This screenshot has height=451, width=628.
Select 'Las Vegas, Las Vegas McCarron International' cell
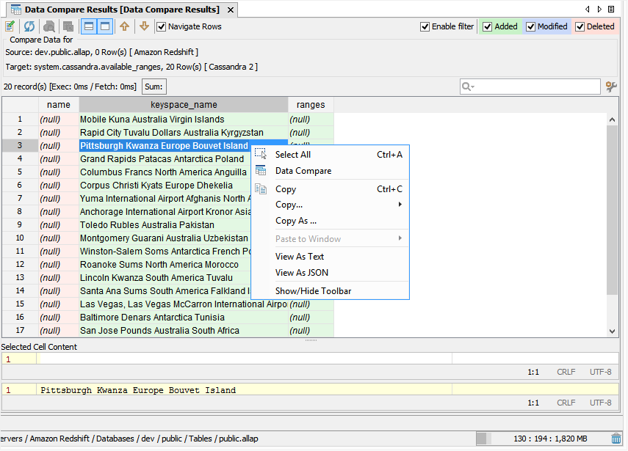tap(184, 304)
